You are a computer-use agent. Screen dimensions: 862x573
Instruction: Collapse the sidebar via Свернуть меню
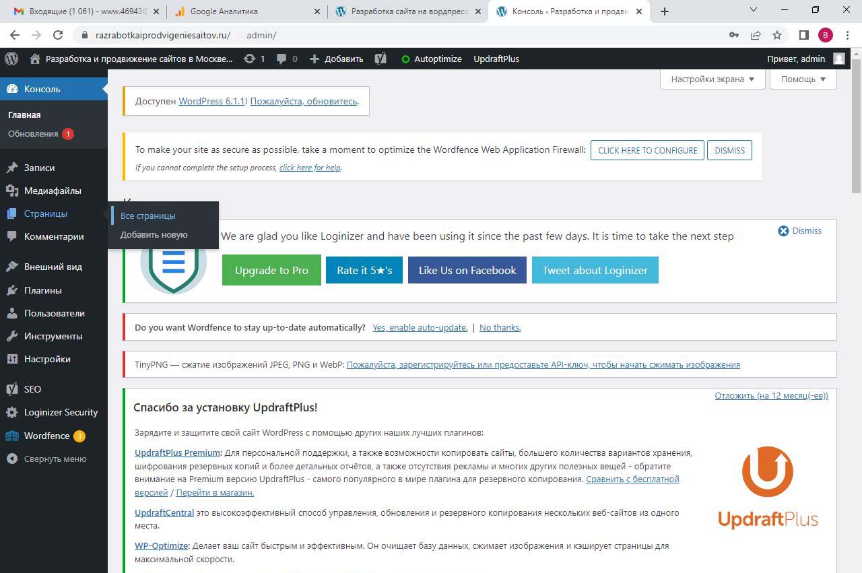[55, 459]
